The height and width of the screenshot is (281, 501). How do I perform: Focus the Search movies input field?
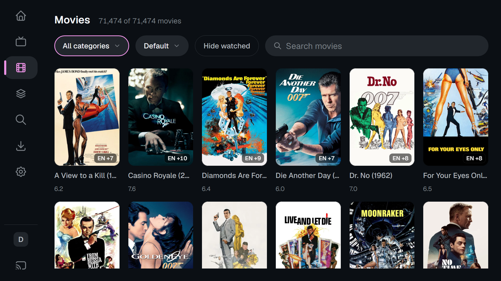(x=377, y=46)
